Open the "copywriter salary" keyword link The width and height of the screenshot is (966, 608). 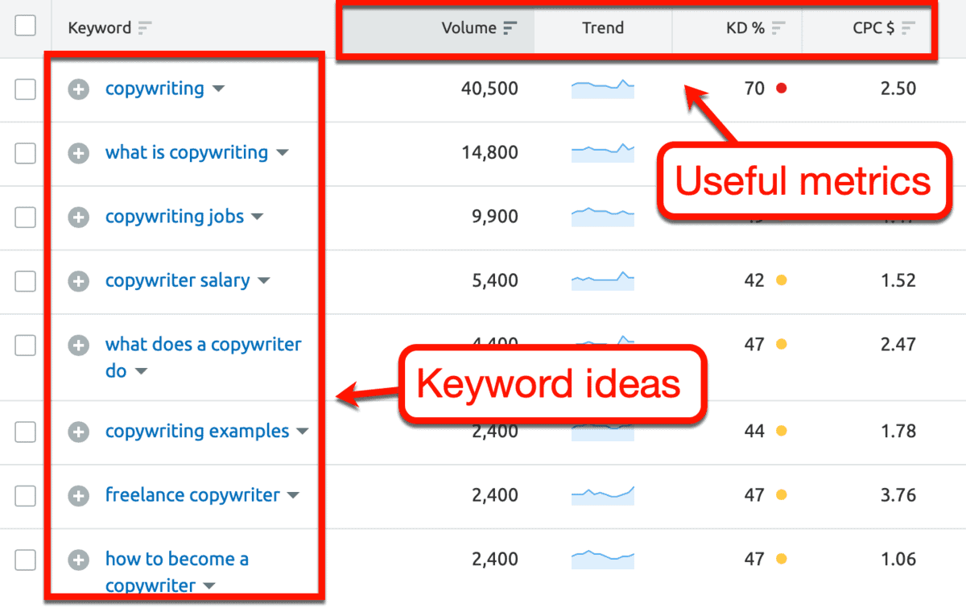pyautogui.click(x=177, y=280)
